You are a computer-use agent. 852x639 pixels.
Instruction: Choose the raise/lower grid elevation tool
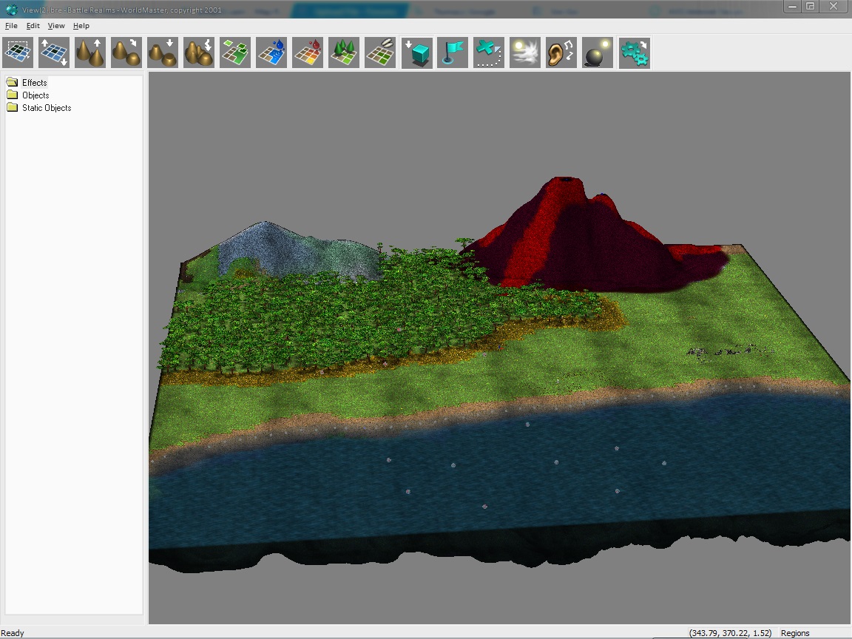[54, 53]
